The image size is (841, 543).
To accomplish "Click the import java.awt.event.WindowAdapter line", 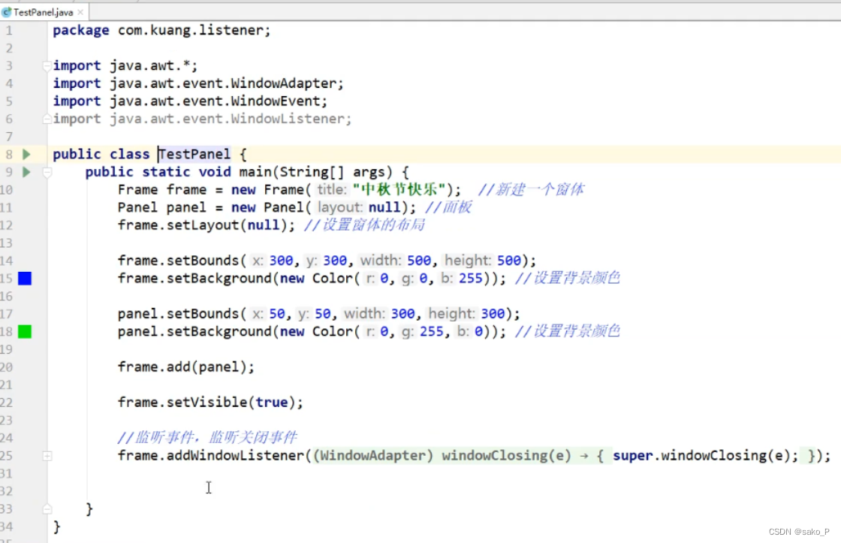I will pyautogui.click(x=198, y=83).
